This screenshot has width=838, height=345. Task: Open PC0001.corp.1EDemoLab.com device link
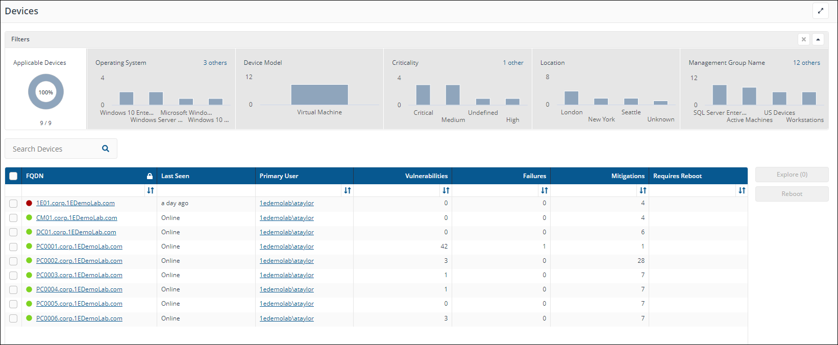tap(79, 247)
